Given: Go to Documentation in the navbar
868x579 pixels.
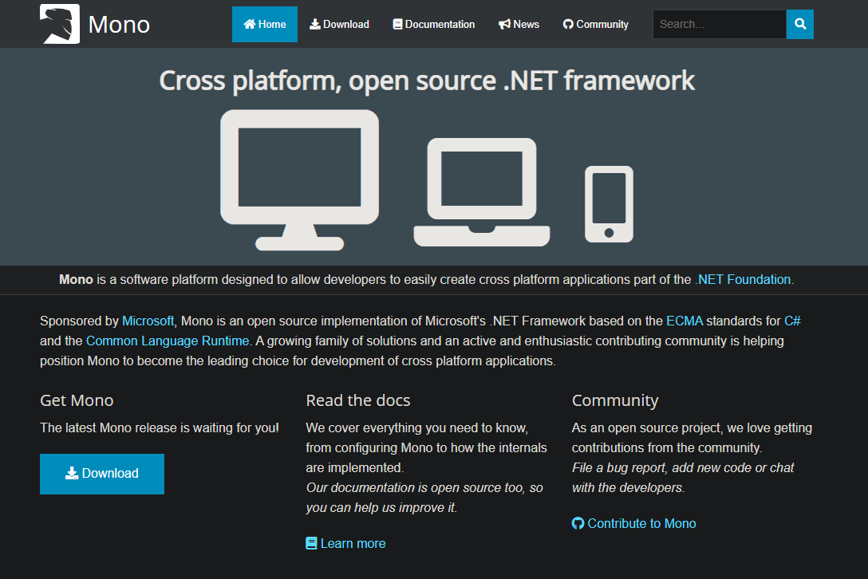Looking at the screenshot, I should tap(434, 25).
